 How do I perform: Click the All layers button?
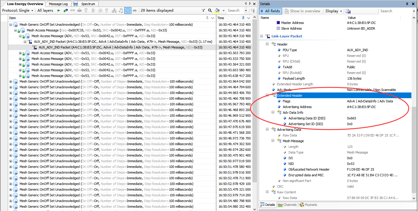pyautogui.click(x=45, y=10)
